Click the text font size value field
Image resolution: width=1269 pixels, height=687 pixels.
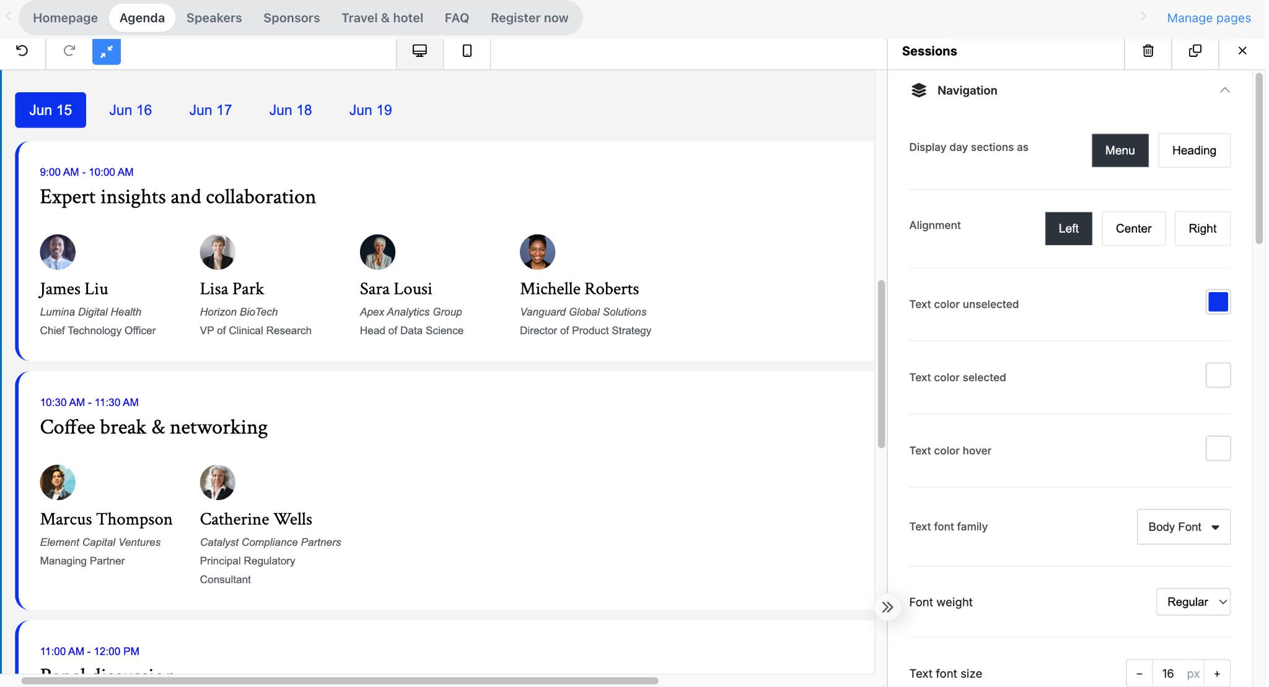[x=1168, y=673]
